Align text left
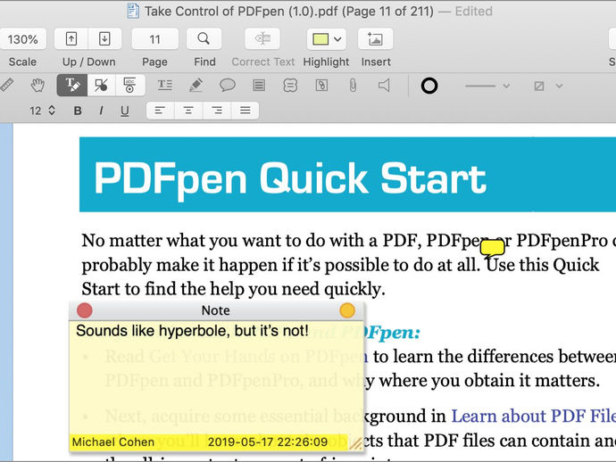 tap(161, 111)
